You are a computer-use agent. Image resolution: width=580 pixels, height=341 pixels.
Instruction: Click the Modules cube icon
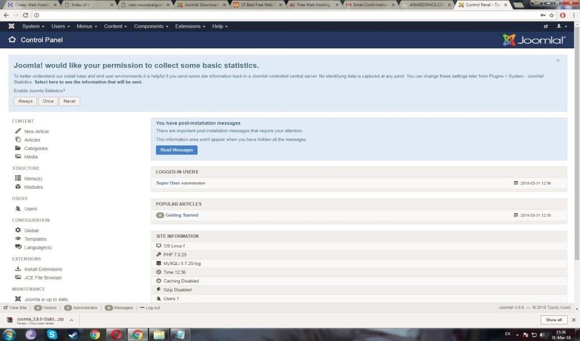[x=18, y=186]
